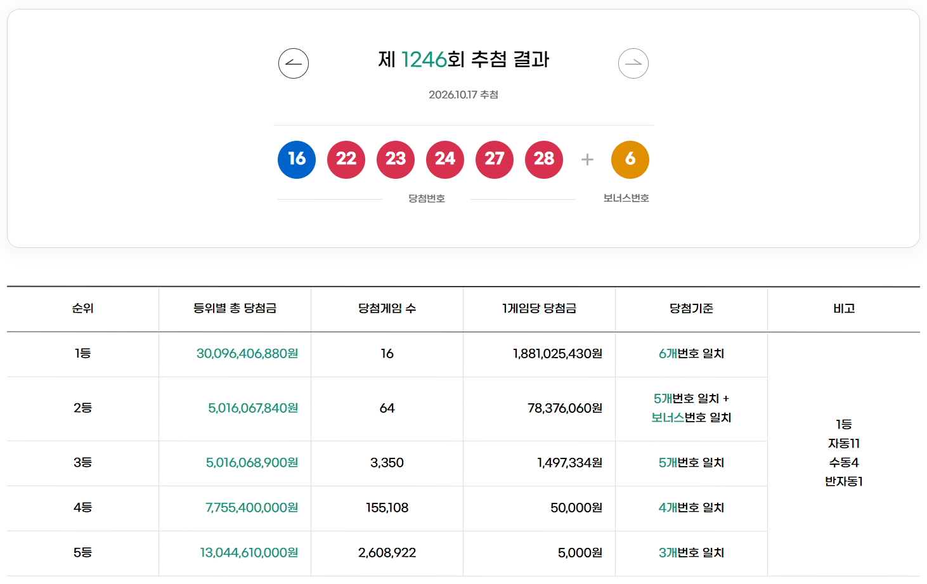This screenshot has width=927, height=584.
Task: Click the draw date 2026.10.17 추첨
Action: (x=463, y=94)
